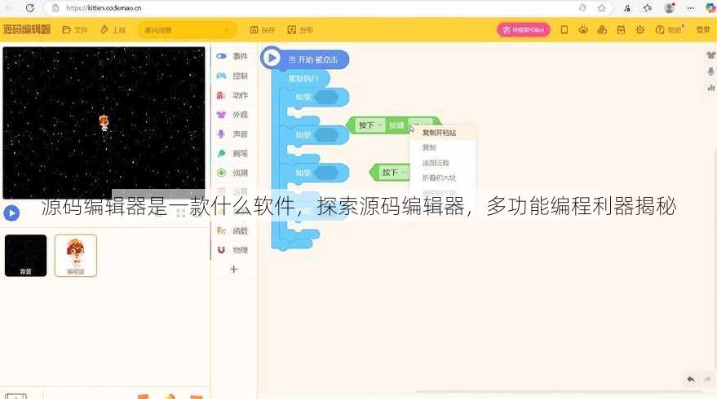Click the third 如果 condition slot
The height and width of the screenshot is (399, 717).
(x=327, y=173)
